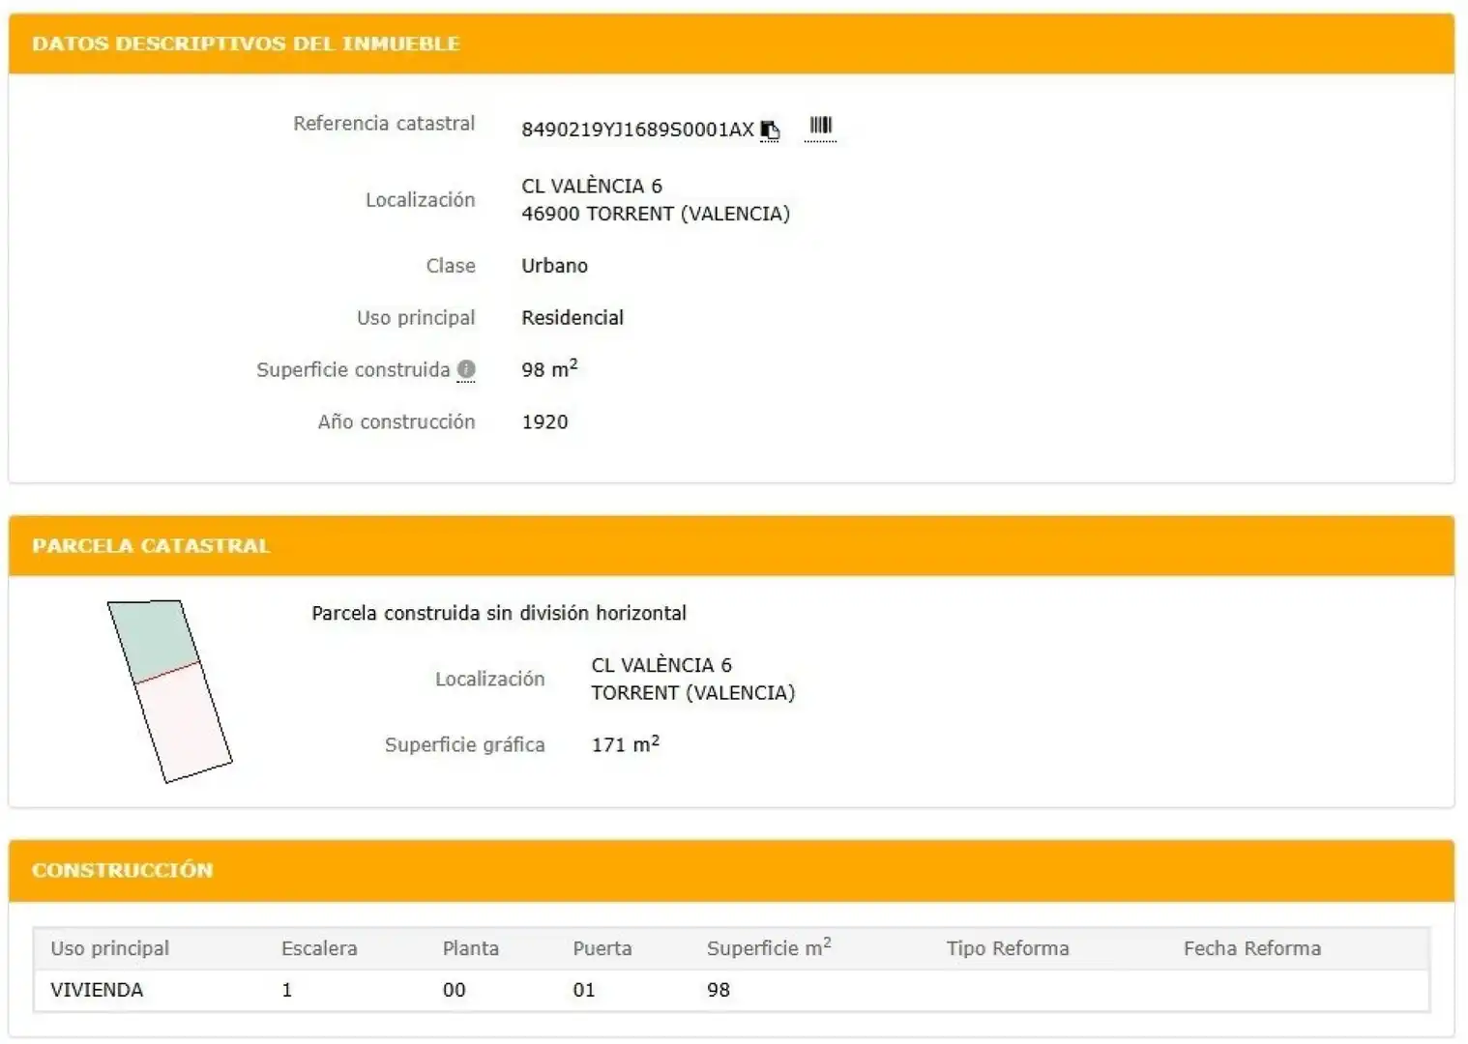Click the Uso principal column header

[x=109, y=948]
